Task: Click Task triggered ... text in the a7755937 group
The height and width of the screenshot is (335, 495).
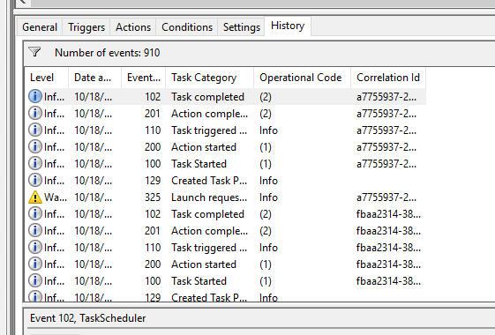Action: point(209,130)
